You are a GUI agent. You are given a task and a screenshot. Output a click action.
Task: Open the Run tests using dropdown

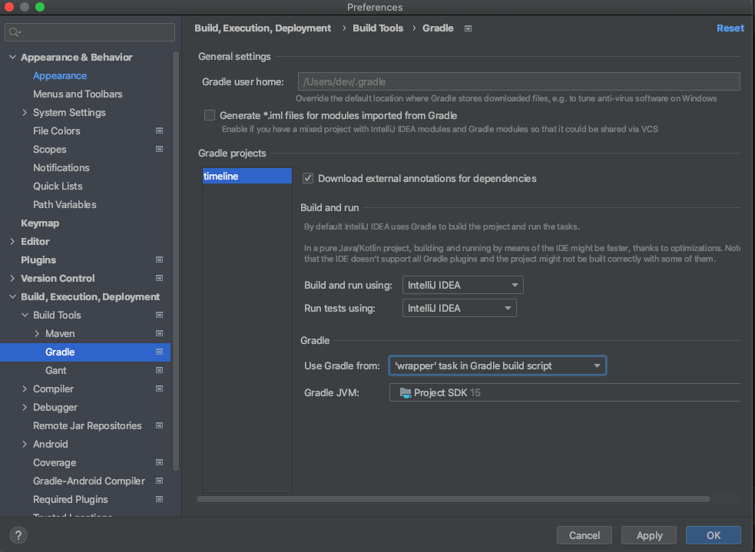459,308
